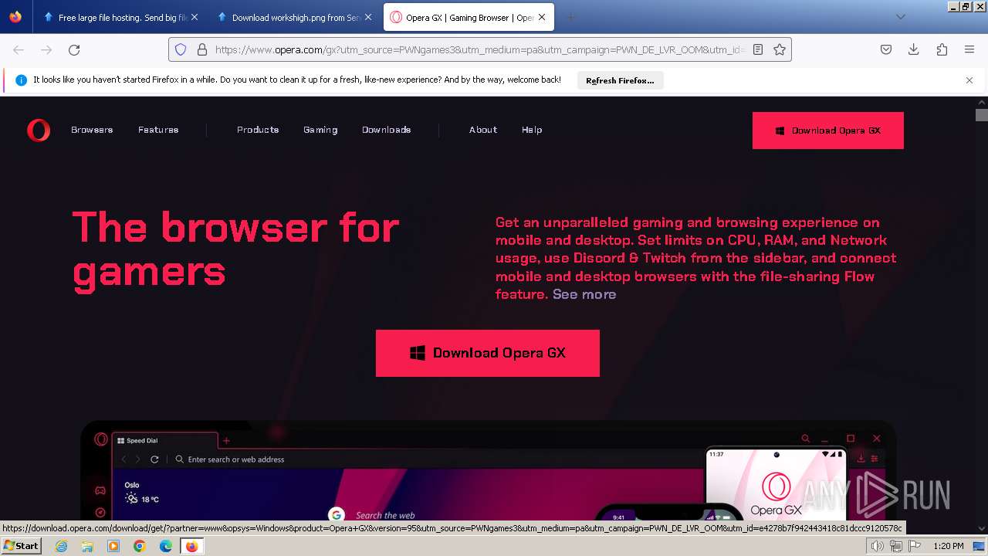The height and width of the screenshot is (556, 988).
Task: Open new tab with plus
Action: tap(570, 17)
